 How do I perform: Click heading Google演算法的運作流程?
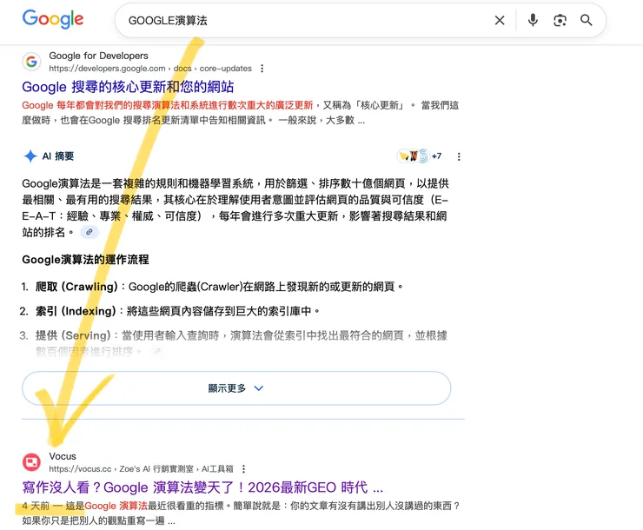85,260
